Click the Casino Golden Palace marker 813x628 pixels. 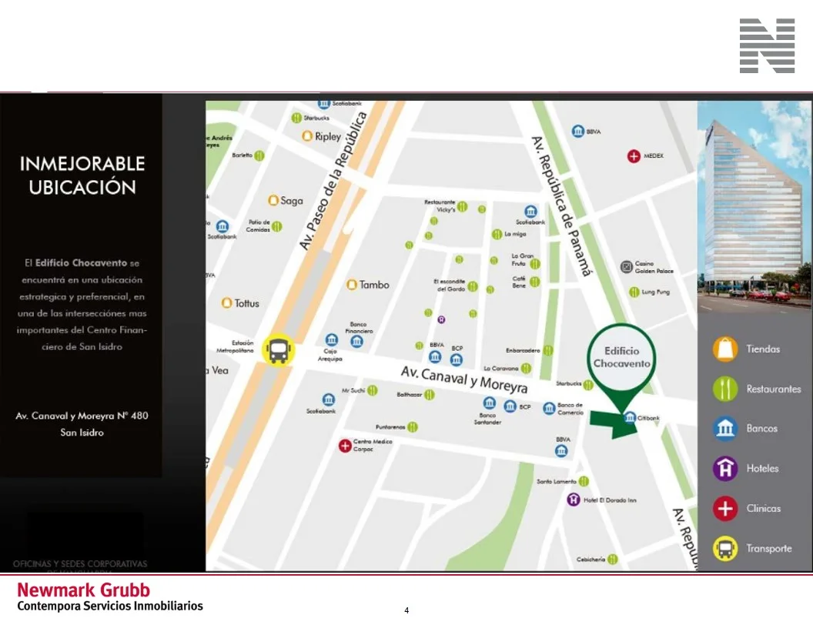click(627, 267)
